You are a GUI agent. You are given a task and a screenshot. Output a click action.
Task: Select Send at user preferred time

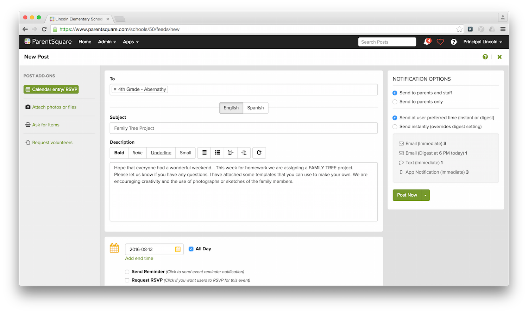pos(395,118)
